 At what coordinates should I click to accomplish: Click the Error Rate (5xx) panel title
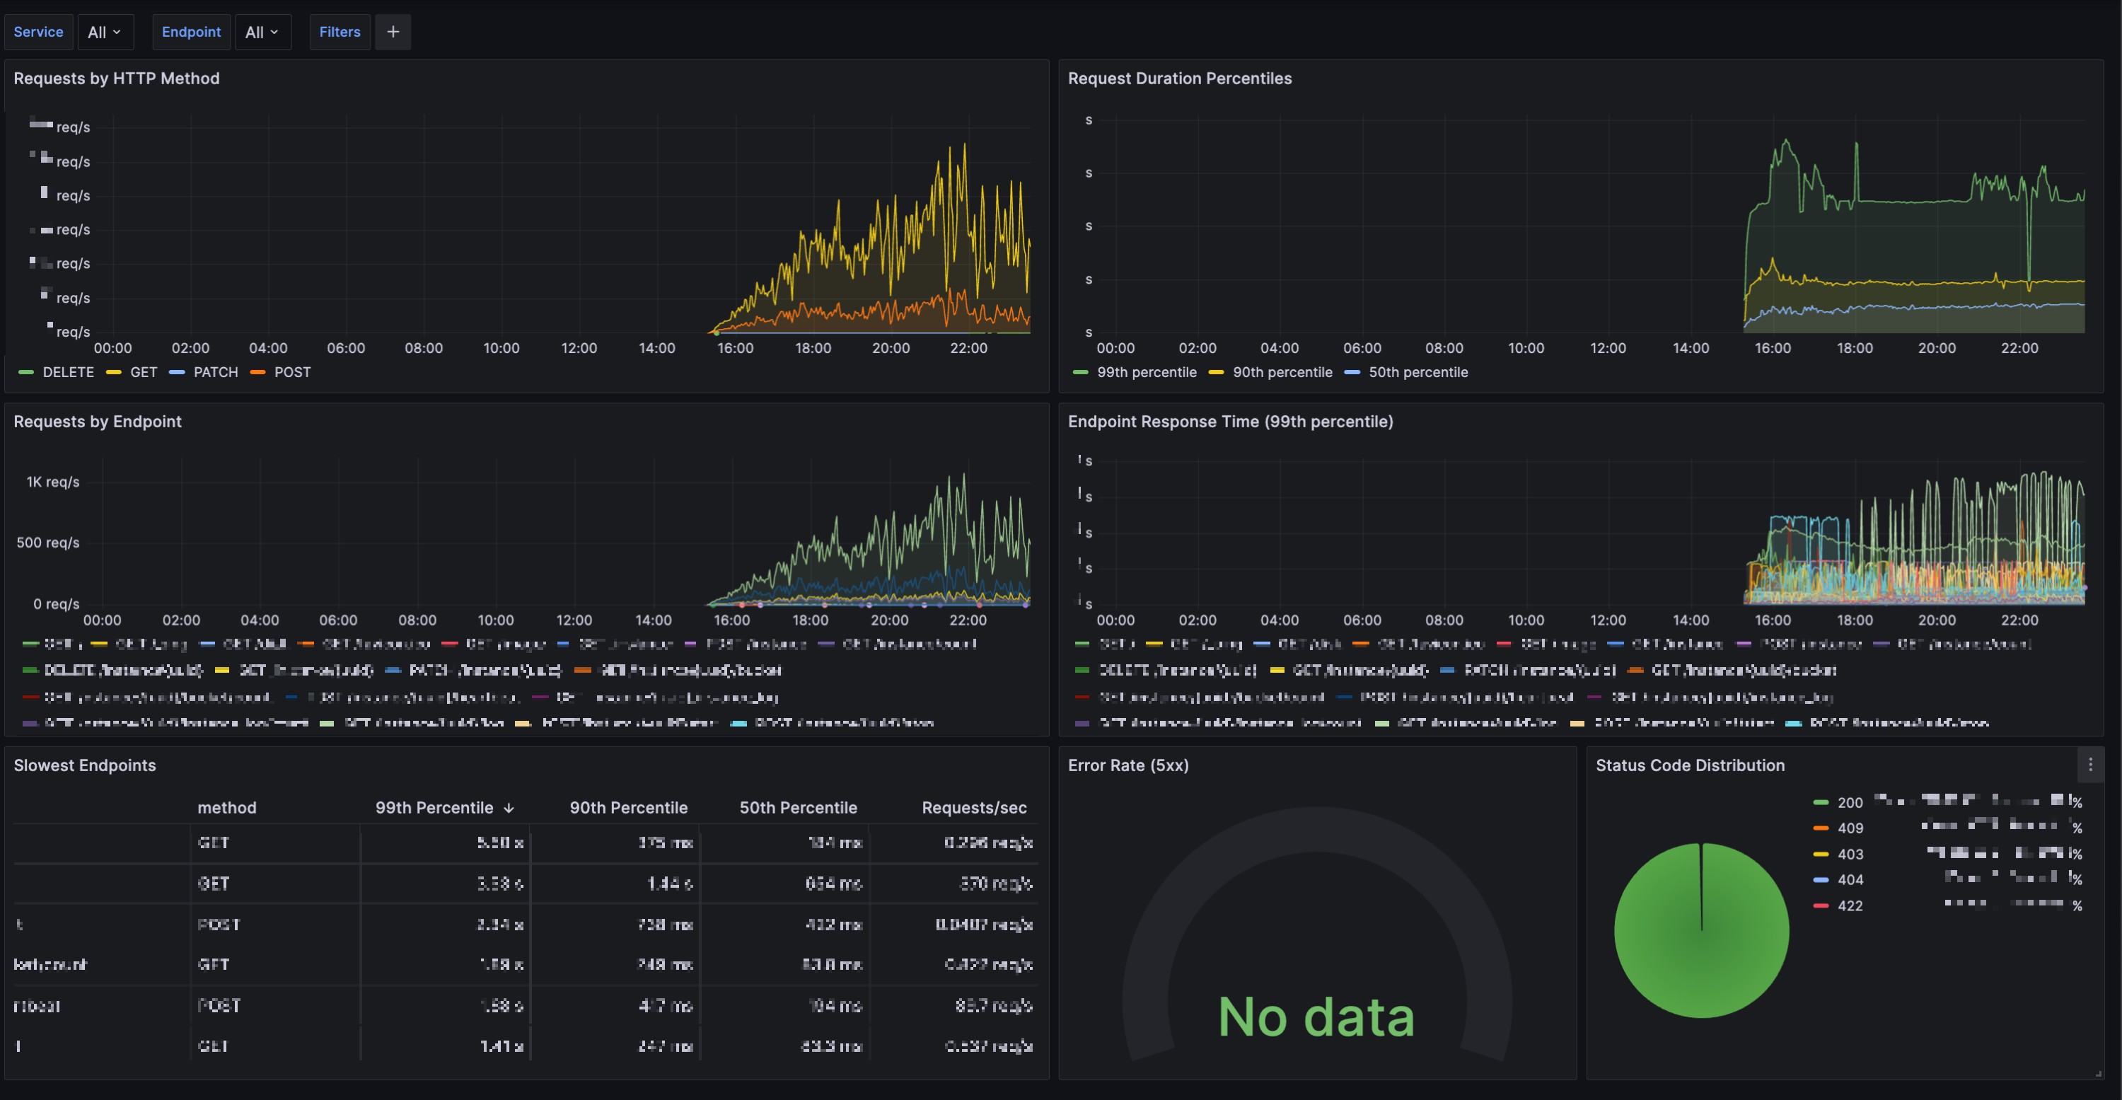tap(1127, 765)
